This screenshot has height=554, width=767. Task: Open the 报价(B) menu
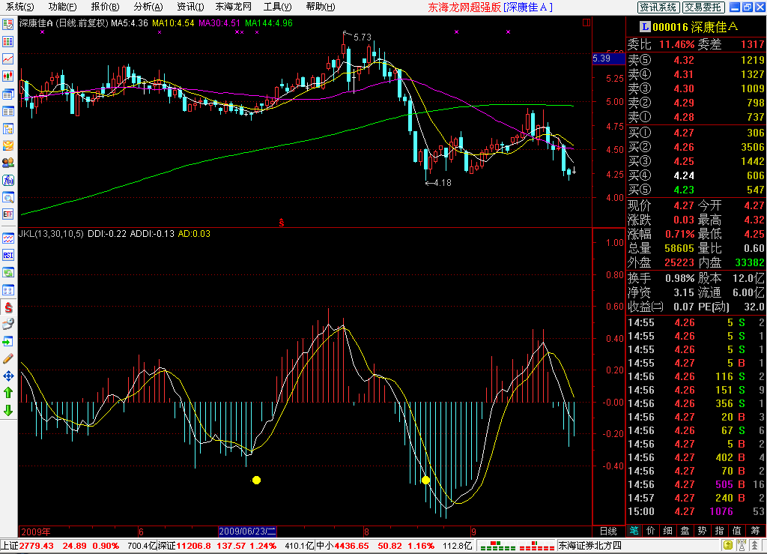[x=105, y=7]
